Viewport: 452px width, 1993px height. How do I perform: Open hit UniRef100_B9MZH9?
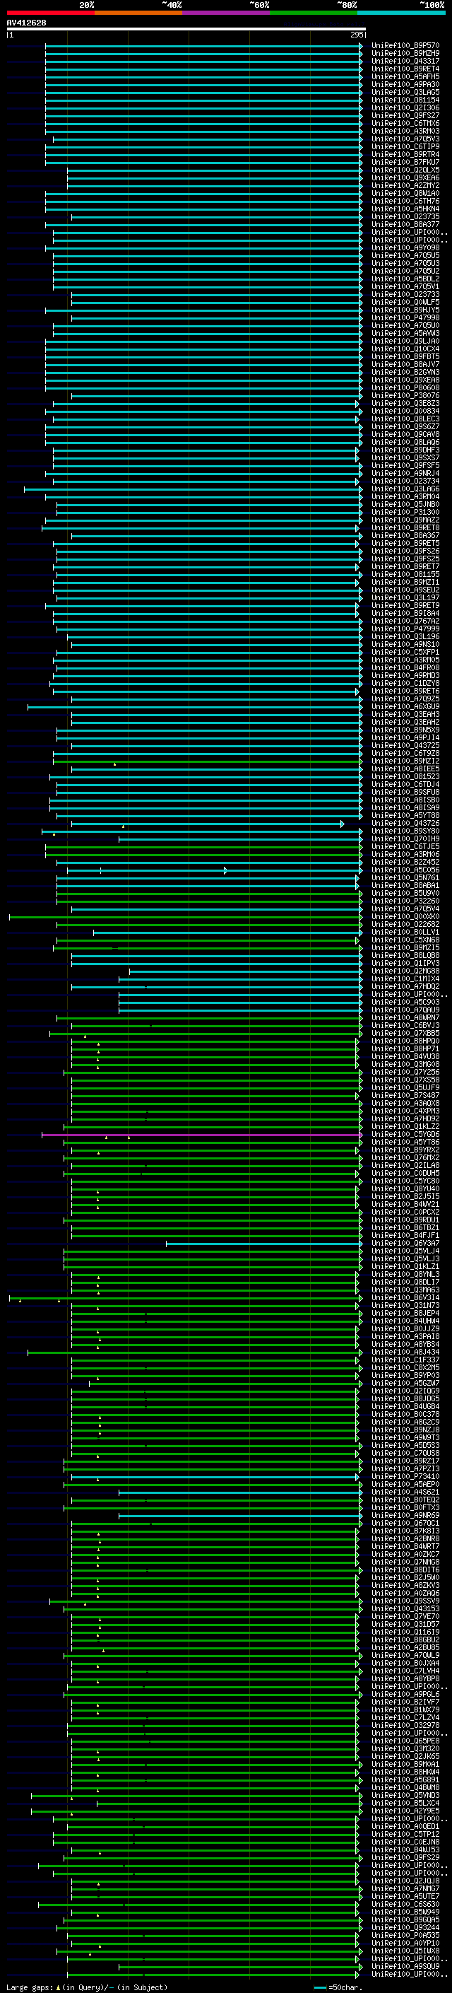405,54
